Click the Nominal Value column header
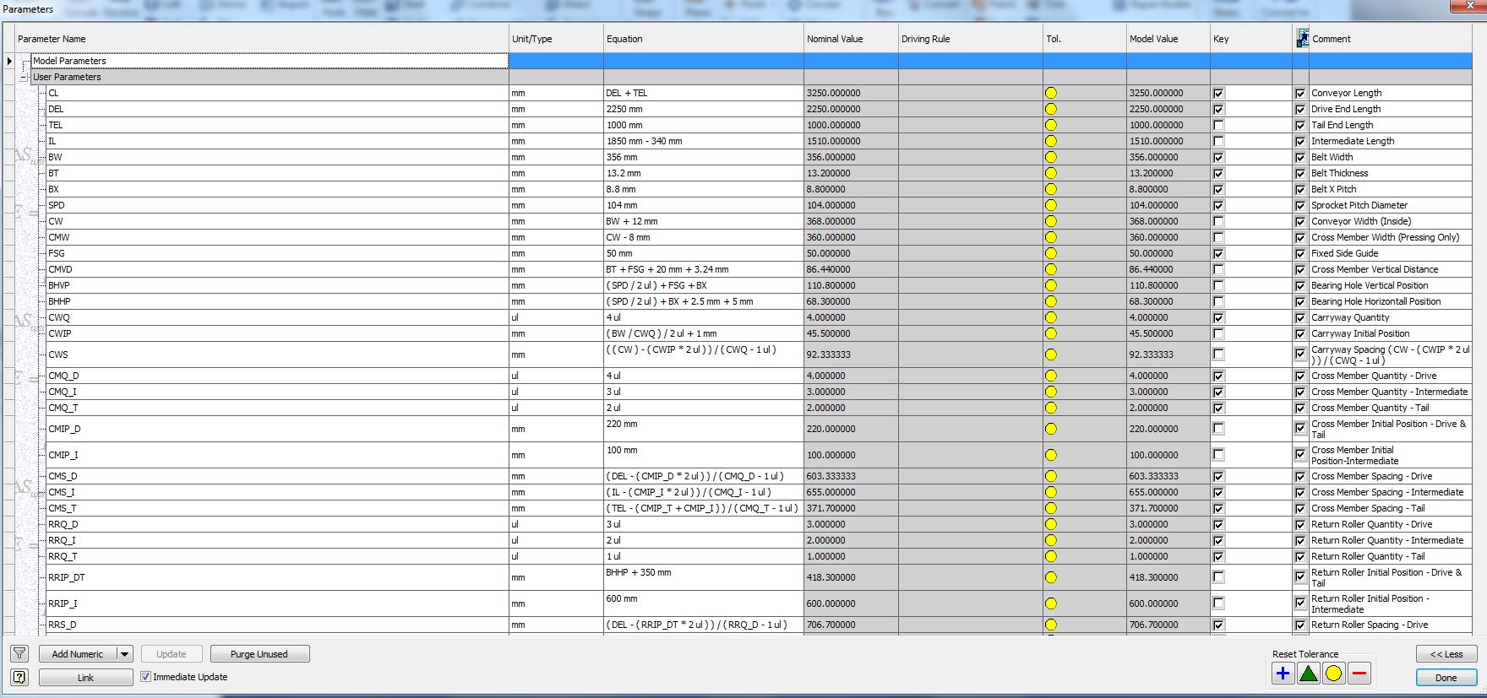The image size is (1487, 698). click(851, 39)
